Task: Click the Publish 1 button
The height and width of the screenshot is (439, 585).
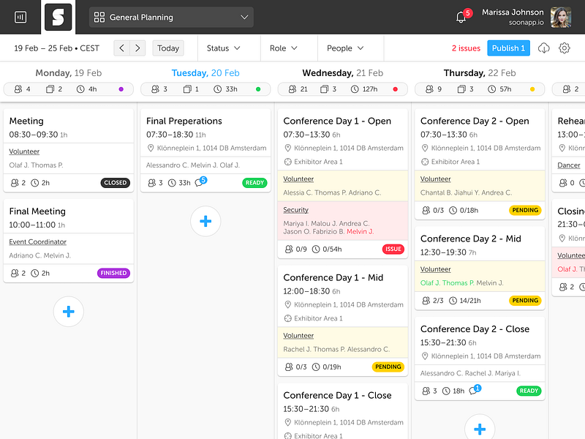Action: [x=508, y=48]
